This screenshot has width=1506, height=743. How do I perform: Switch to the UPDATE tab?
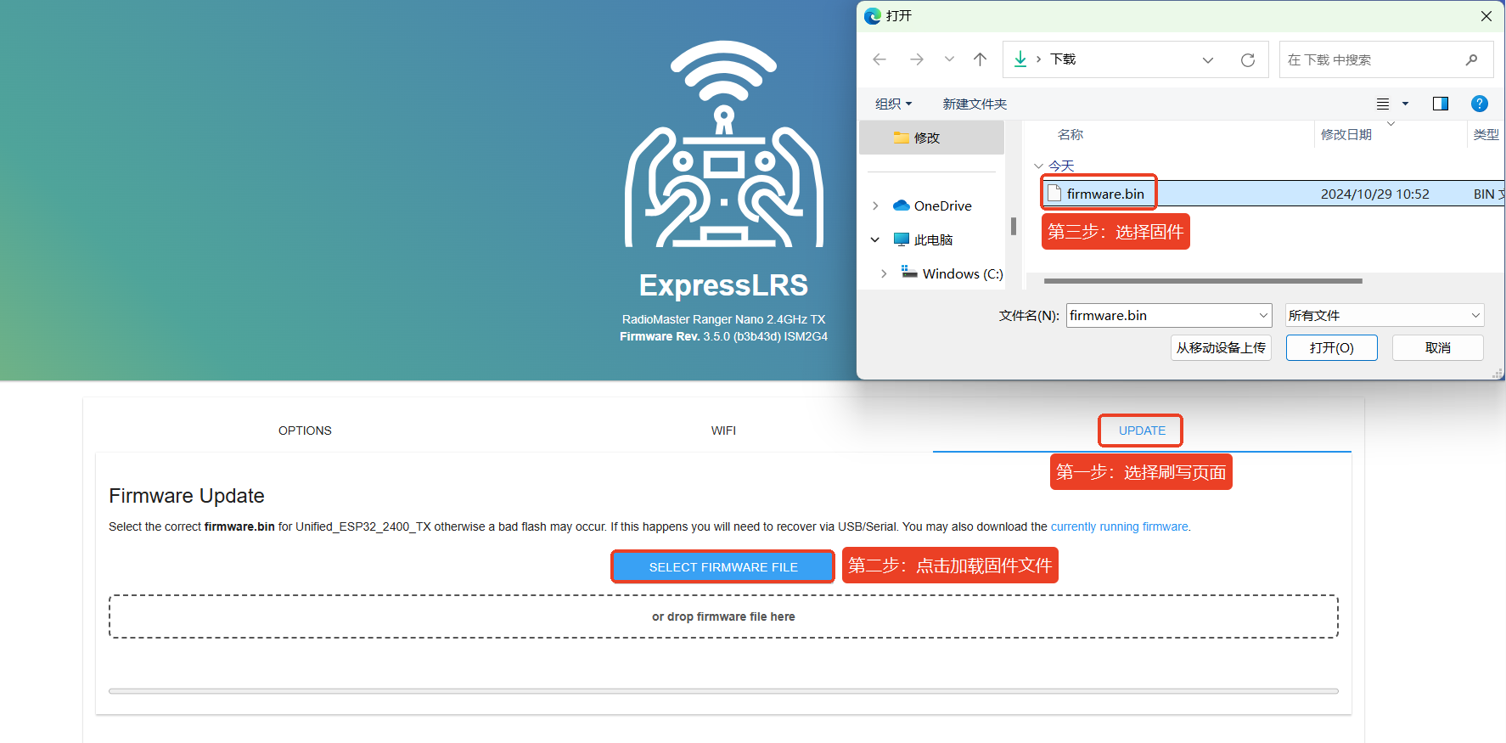[1142, 431]
